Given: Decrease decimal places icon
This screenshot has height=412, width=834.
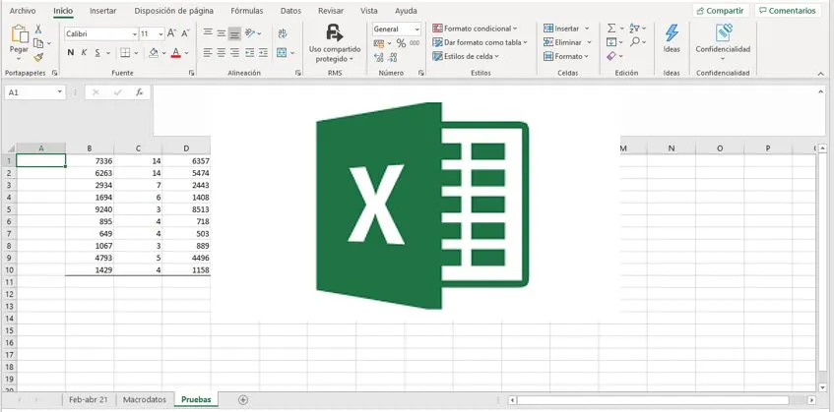Looking at the screenshot, I should pos(393,57).
